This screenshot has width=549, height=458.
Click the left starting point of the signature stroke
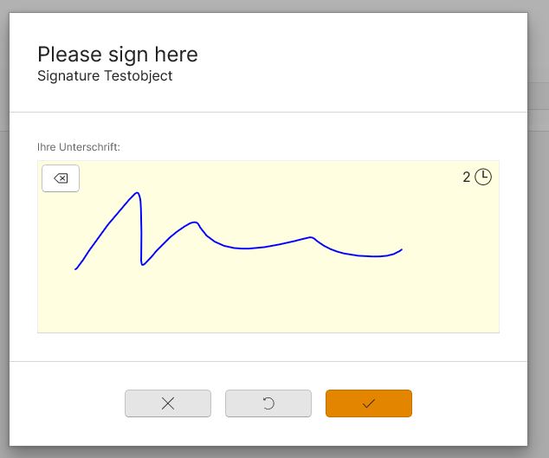point(76,268)
